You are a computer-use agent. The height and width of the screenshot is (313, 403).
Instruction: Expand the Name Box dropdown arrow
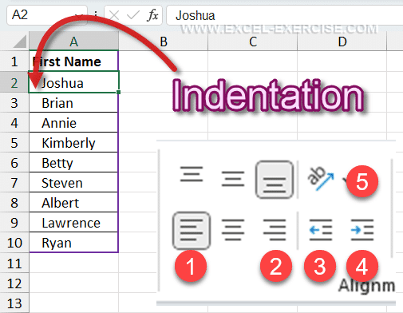tap(79, 15)
